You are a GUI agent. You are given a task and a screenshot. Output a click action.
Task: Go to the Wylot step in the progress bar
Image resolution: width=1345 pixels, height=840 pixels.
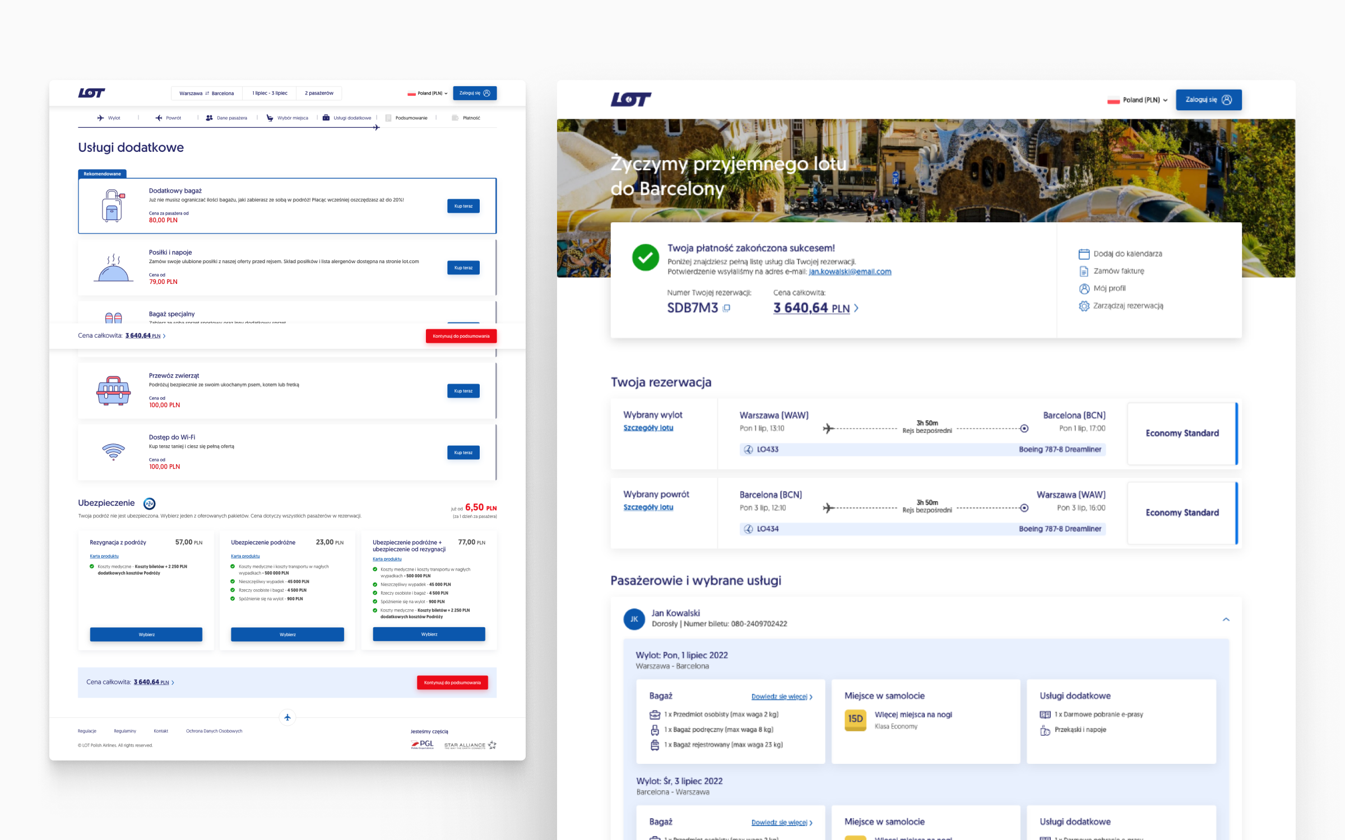click(x=109, y=118)
